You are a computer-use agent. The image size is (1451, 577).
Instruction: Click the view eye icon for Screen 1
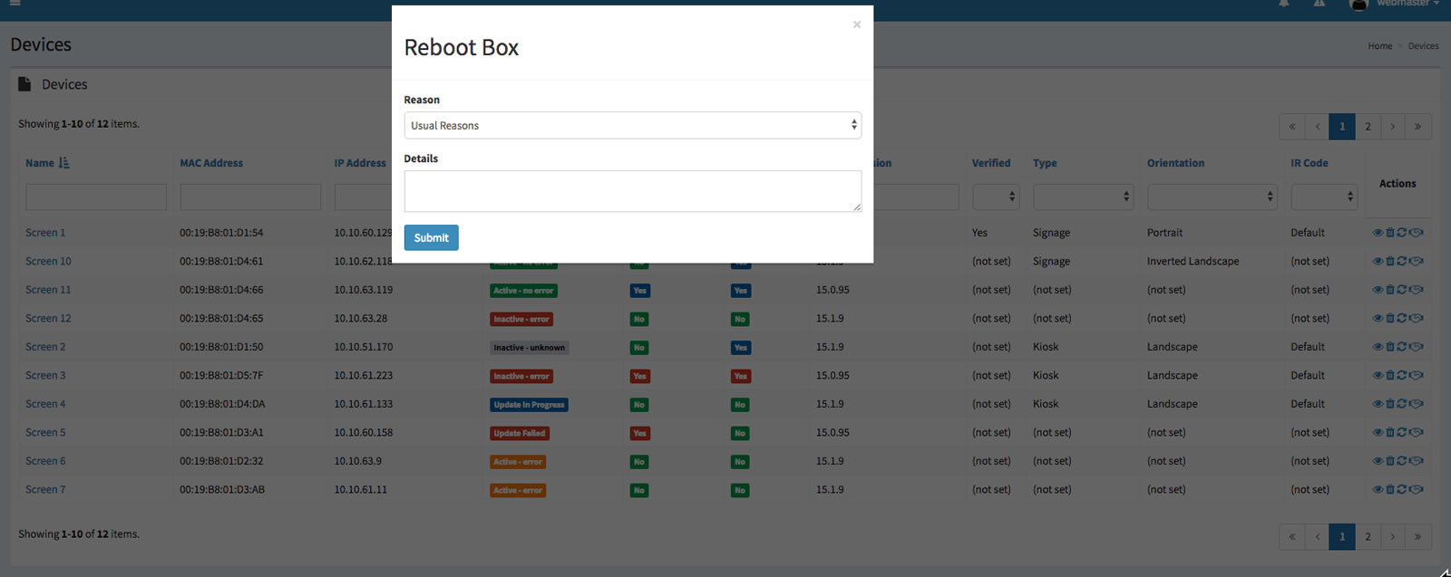[x=1378, y=233]
